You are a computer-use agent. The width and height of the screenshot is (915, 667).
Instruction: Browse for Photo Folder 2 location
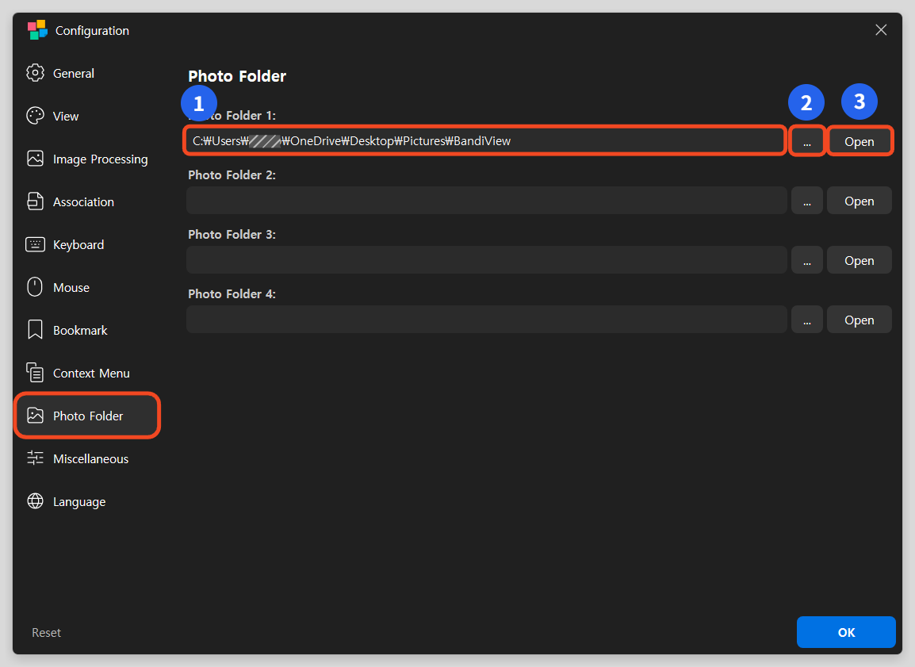[807, 201]
